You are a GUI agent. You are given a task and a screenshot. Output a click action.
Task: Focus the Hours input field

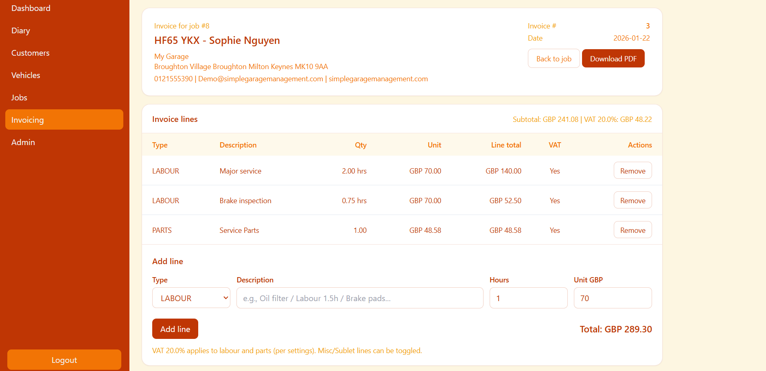[x=528, y=298]
